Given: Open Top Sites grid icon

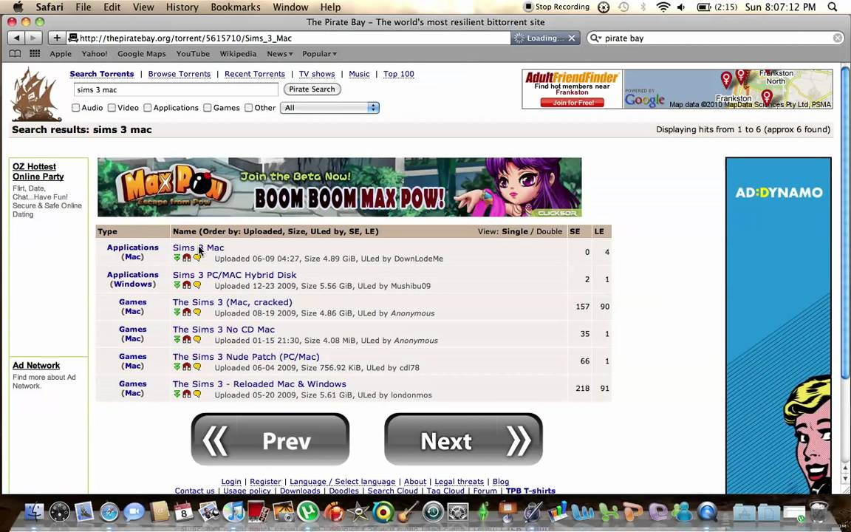Looking at the screenshot, I should point(35,54).
